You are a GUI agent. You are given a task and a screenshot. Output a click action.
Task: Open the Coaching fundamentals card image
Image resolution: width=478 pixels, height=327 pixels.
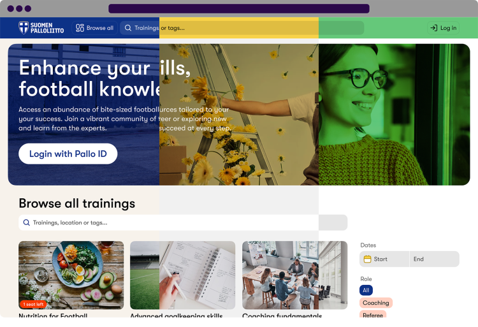coord(295,275)
